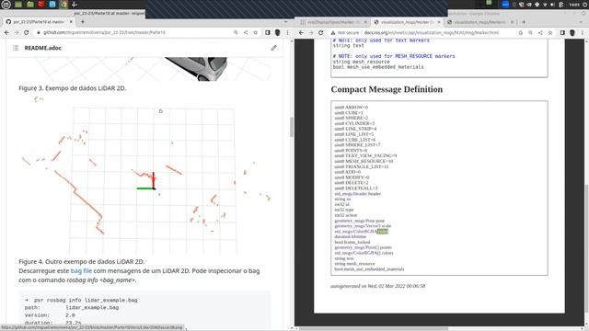Open Chrome menu in GitHub window
Image resolution: width=589 pixels, height=331 pixels.
(x=287, y=33)
